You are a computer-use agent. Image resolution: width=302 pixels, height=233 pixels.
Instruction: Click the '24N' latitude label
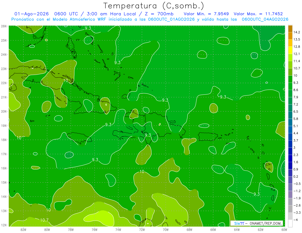coord(4,55)
